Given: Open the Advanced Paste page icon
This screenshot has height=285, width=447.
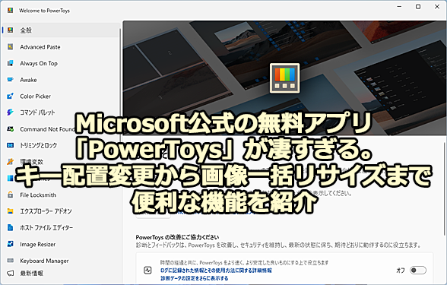Looking at the screenshot, I should (11, 47).
